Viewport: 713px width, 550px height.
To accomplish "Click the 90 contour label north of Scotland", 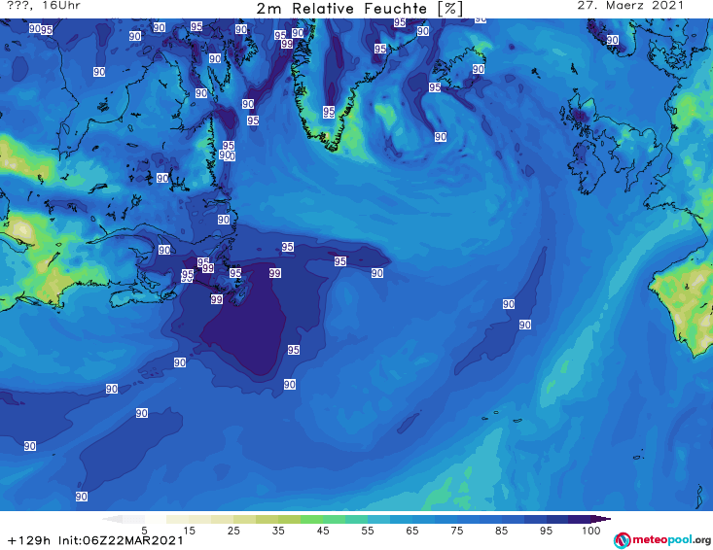I will [x=612, y=40].
